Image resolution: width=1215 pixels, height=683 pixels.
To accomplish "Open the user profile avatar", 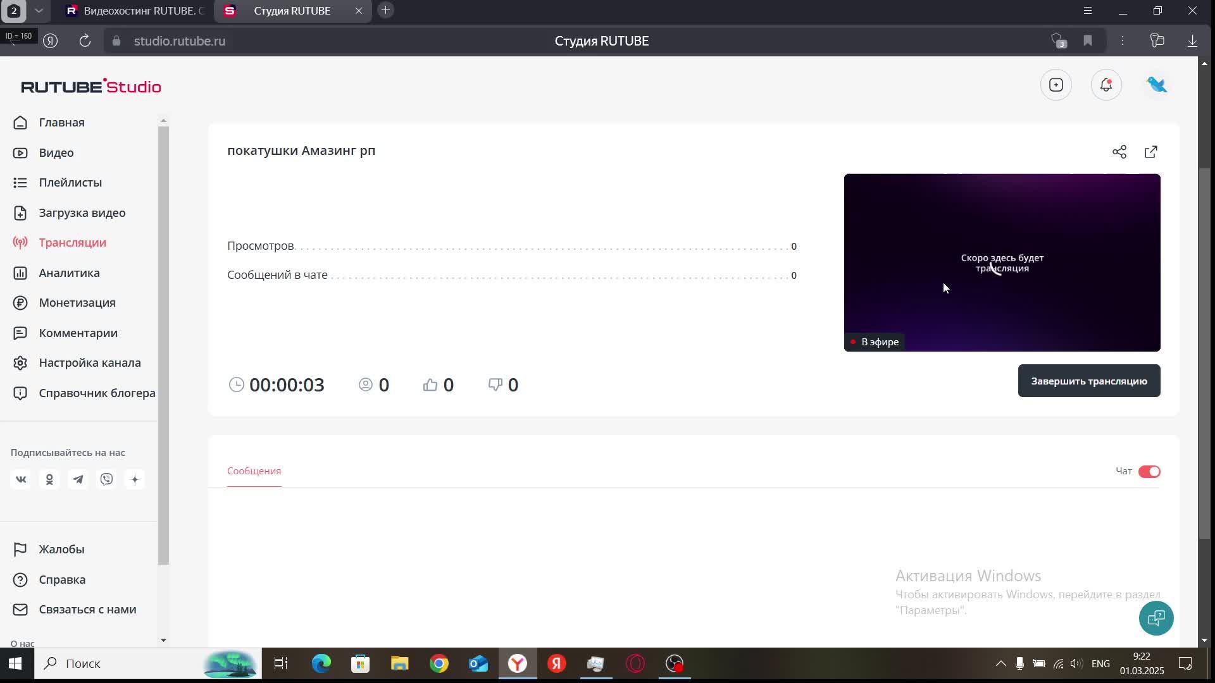I will pos(1157,85).
